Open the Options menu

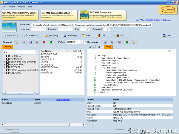point(21,7)
